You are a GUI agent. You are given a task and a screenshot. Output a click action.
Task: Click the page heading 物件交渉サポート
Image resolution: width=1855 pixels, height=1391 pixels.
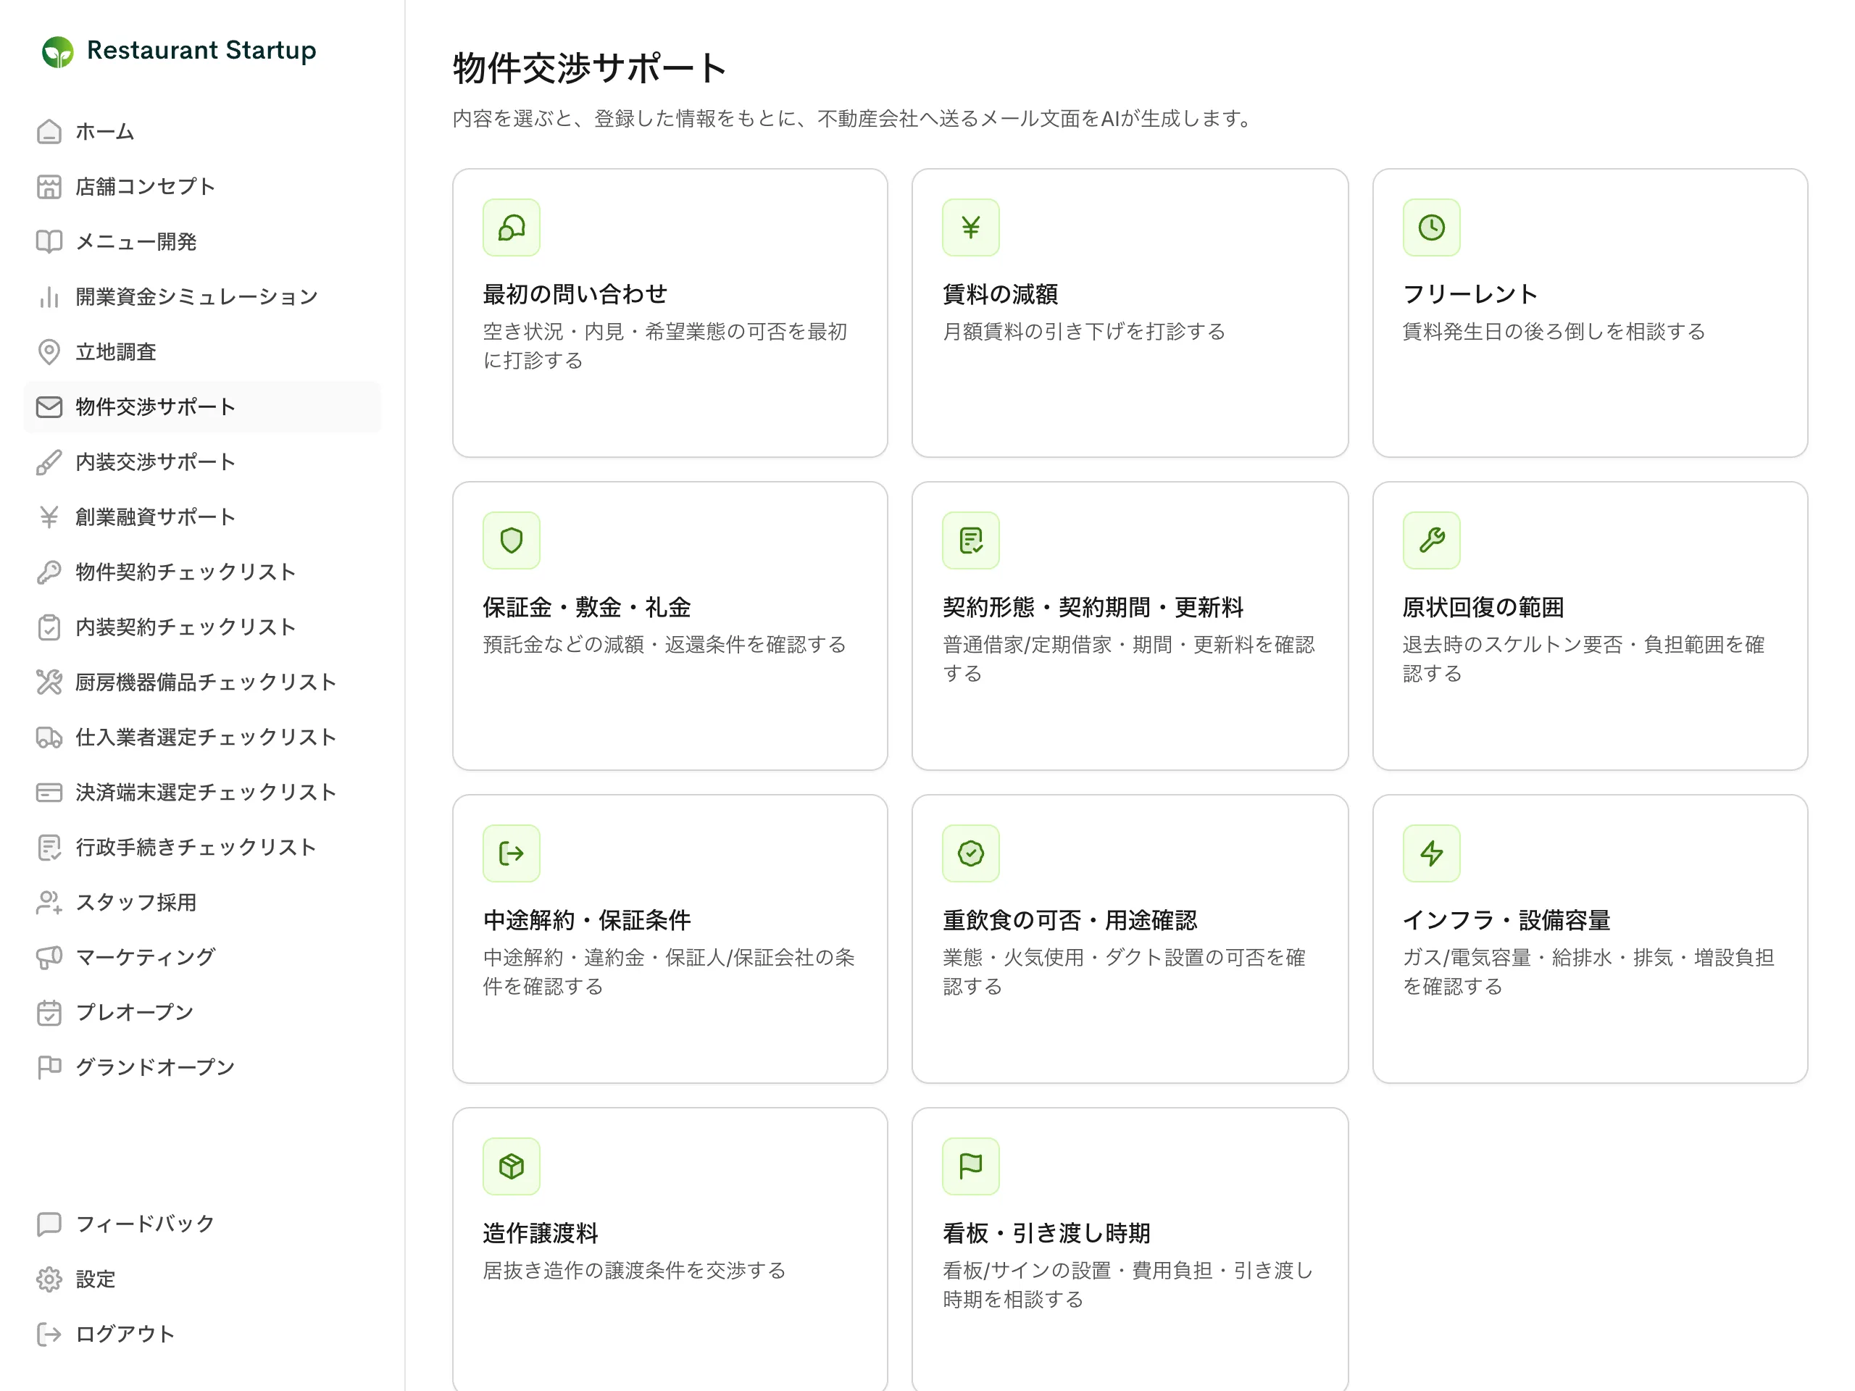[x=590, y=68]
